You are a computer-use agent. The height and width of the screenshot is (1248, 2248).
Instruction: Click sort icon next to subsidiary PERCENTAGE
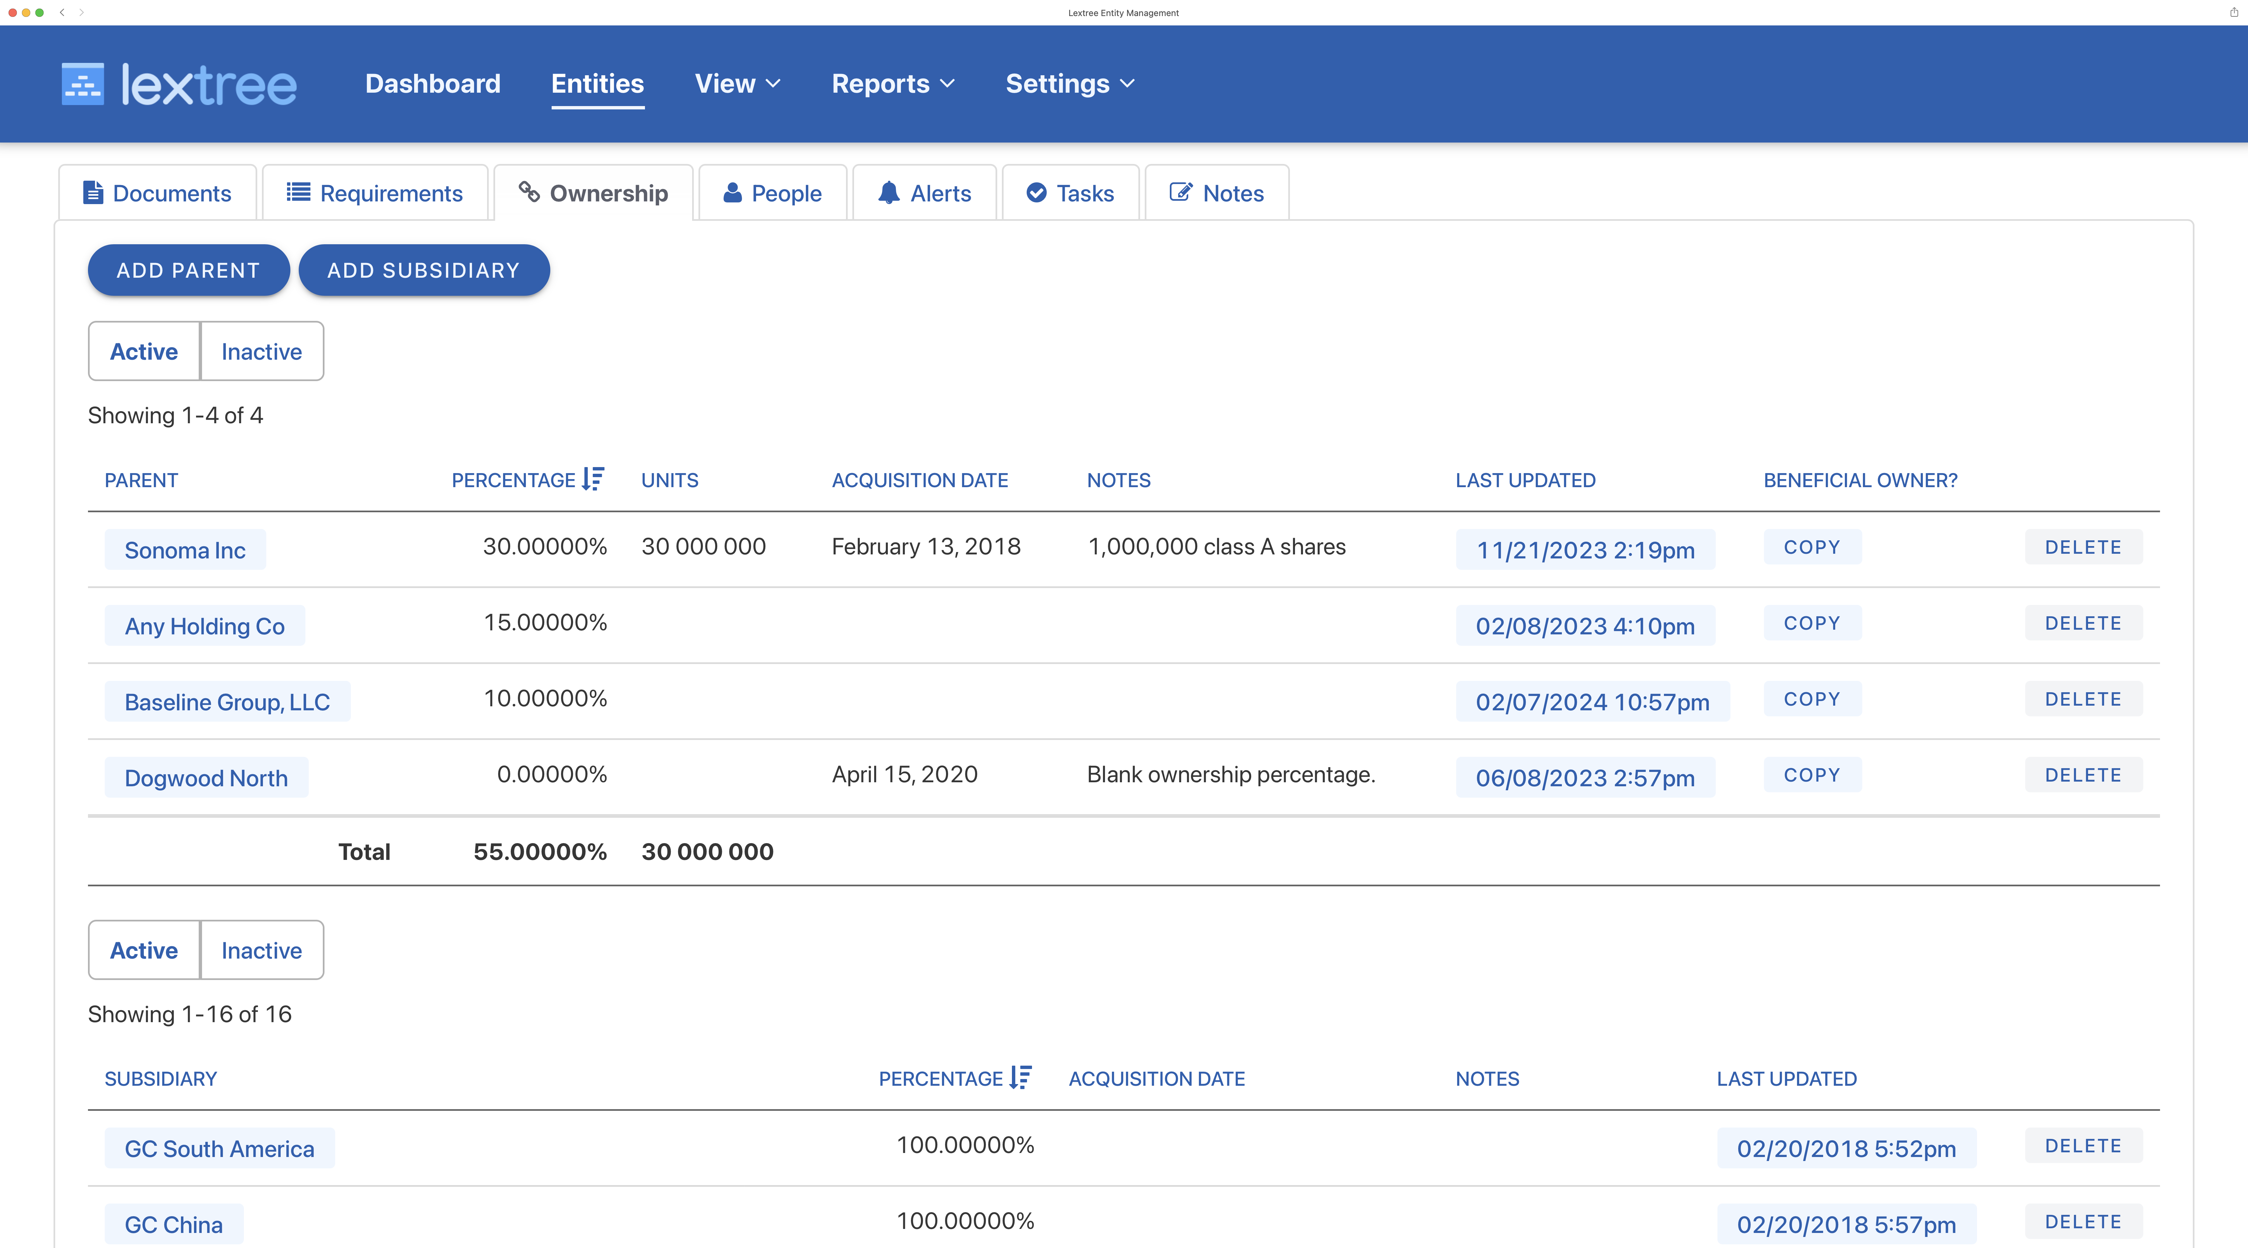point(1020,1077)
